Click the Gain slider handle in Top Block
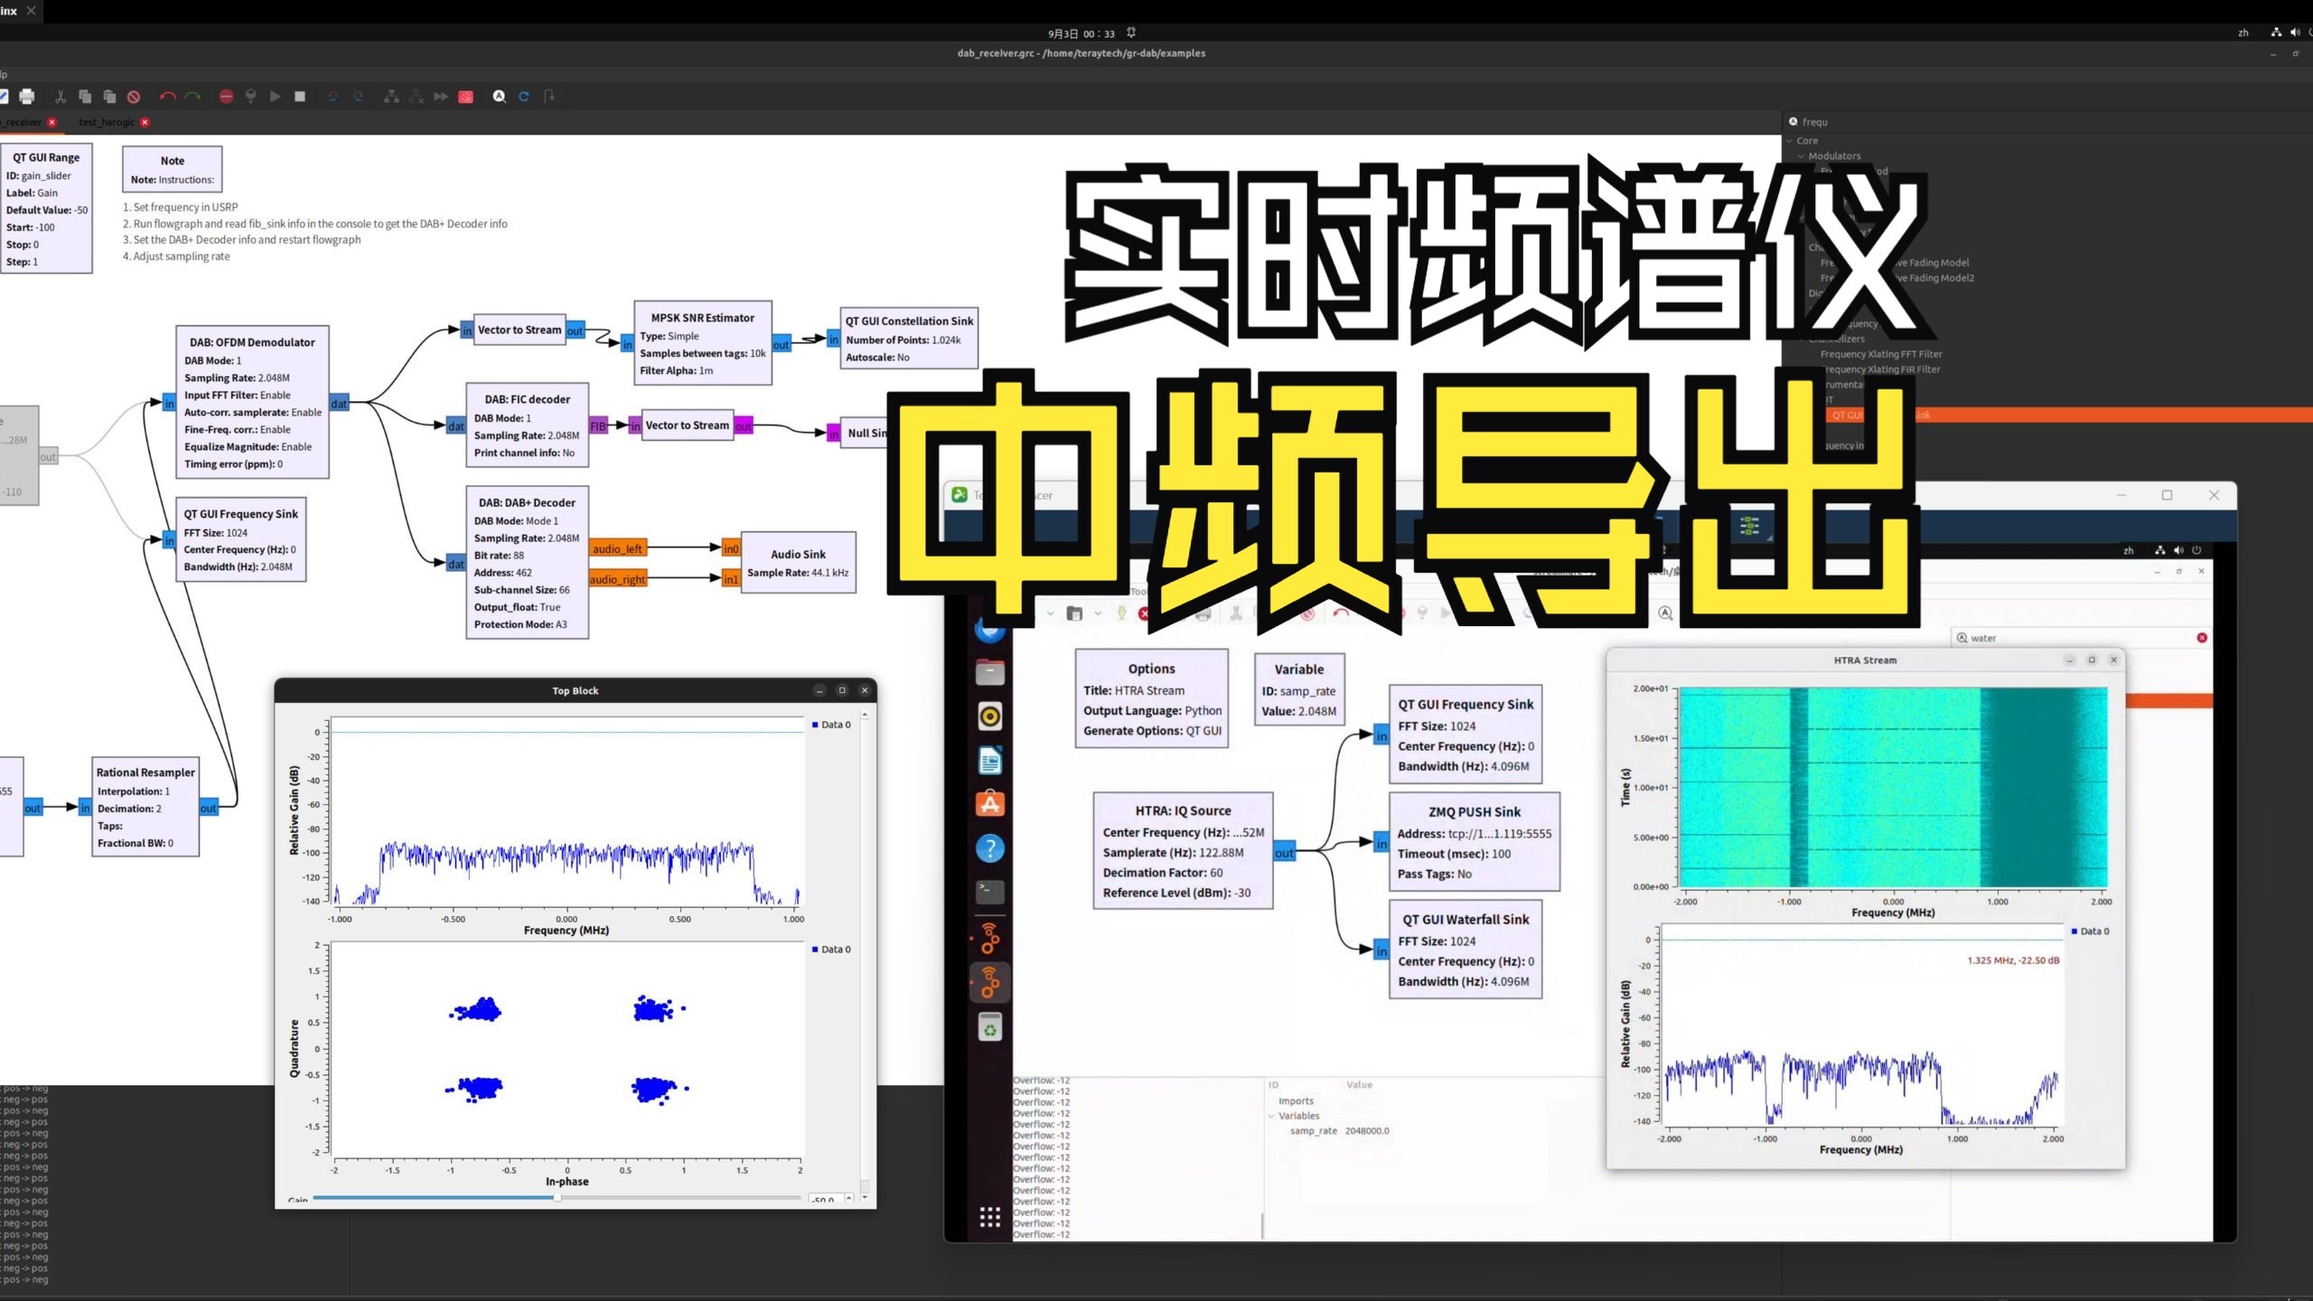Screen dimensions: 2313x1301 557,1198
